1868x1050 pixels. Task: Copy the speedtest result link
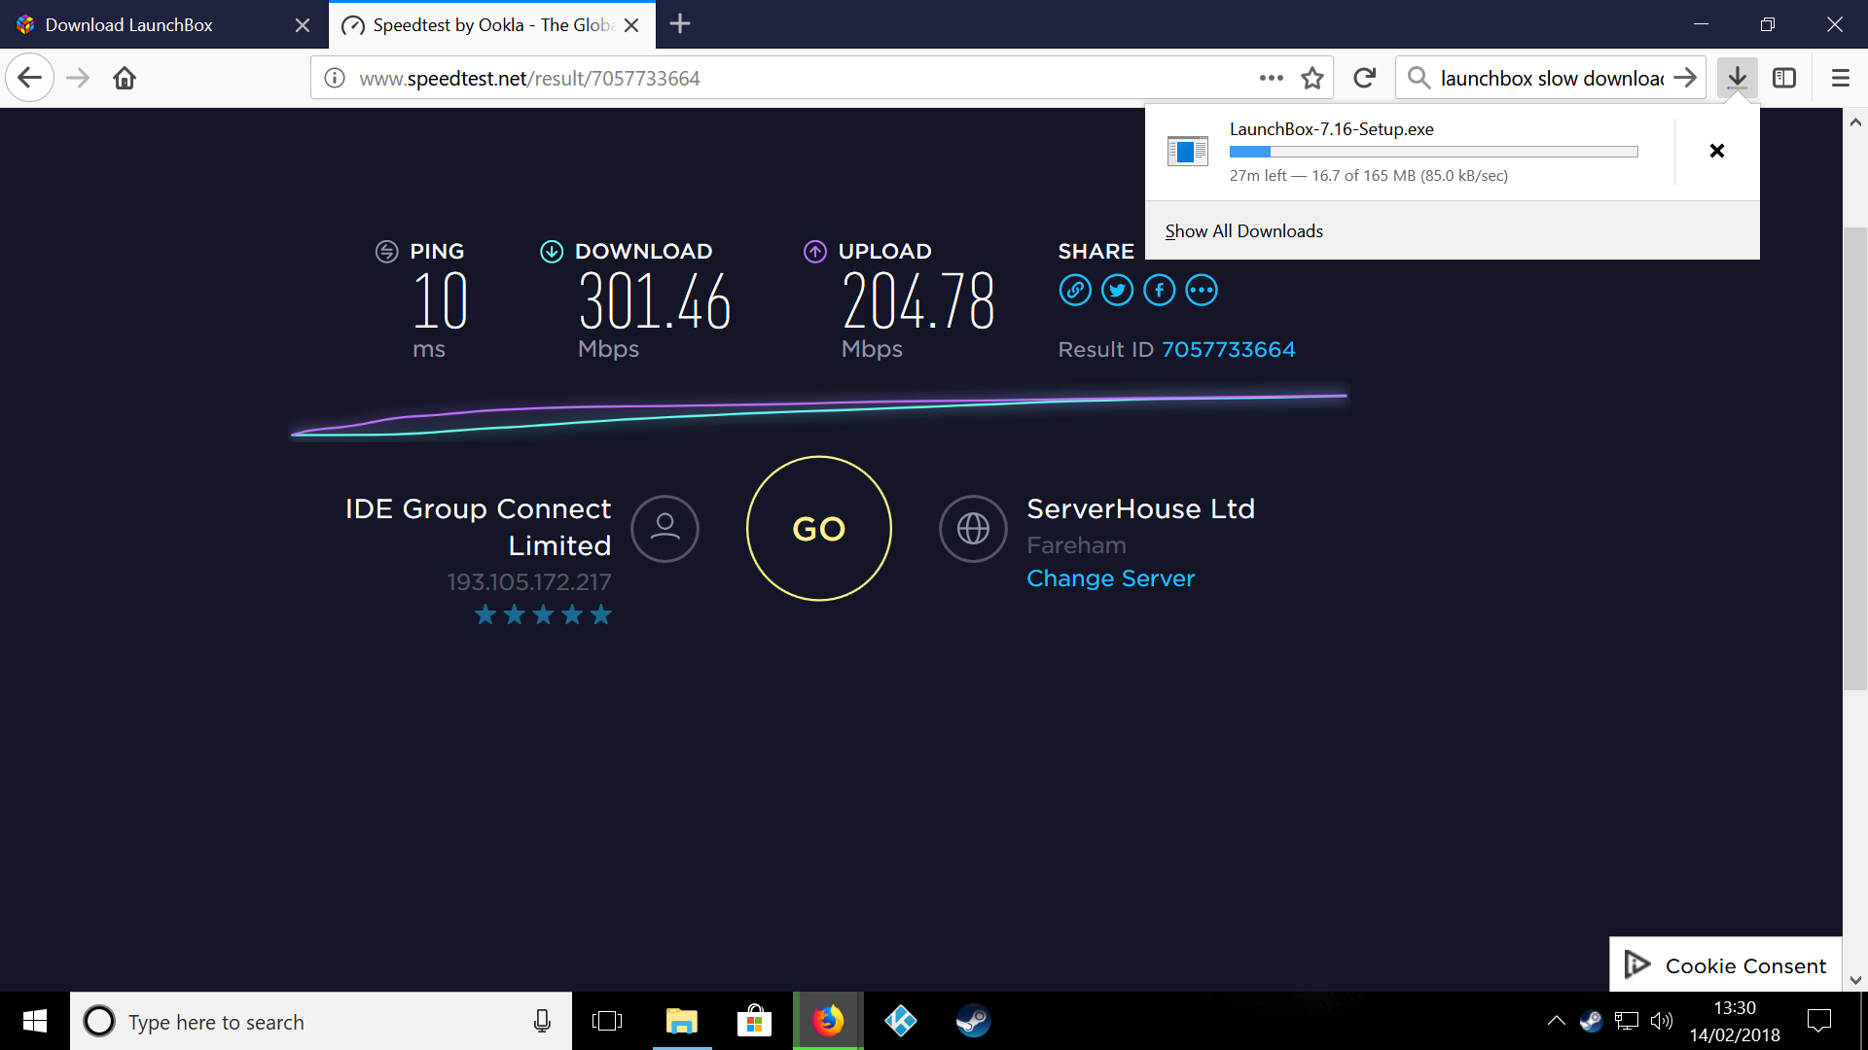(x=1075, y=290)
